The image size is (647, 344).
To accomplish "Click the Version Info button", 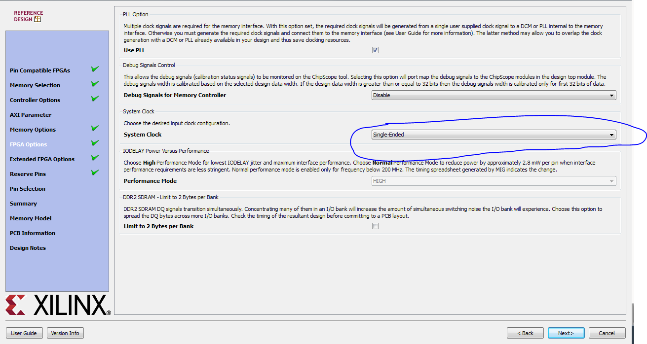I will coord(66,333).
